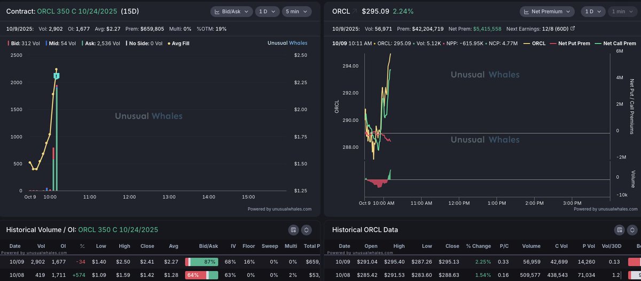Select the 10/08 row date in ORCL data table
Viewport: 641px width, 281px height.
(342, 275)
